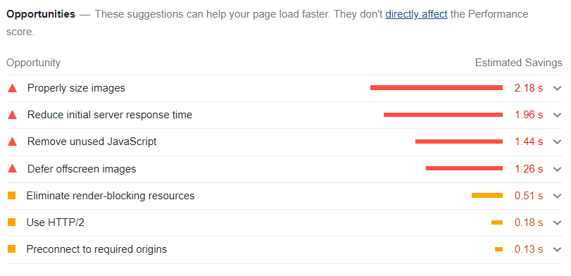Expand the Remove unused JavaScript chevron
The height and width of the screenshot is (276, 571).
(x=557, y=142)
